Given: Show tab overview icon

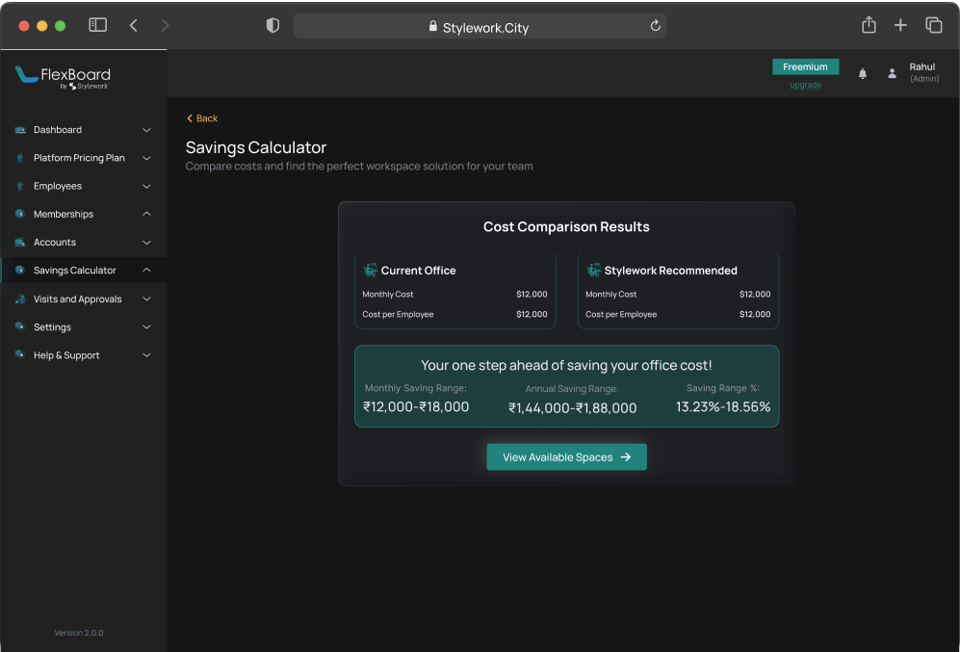Looking at the screenshot, I should [x=934, y=25].
